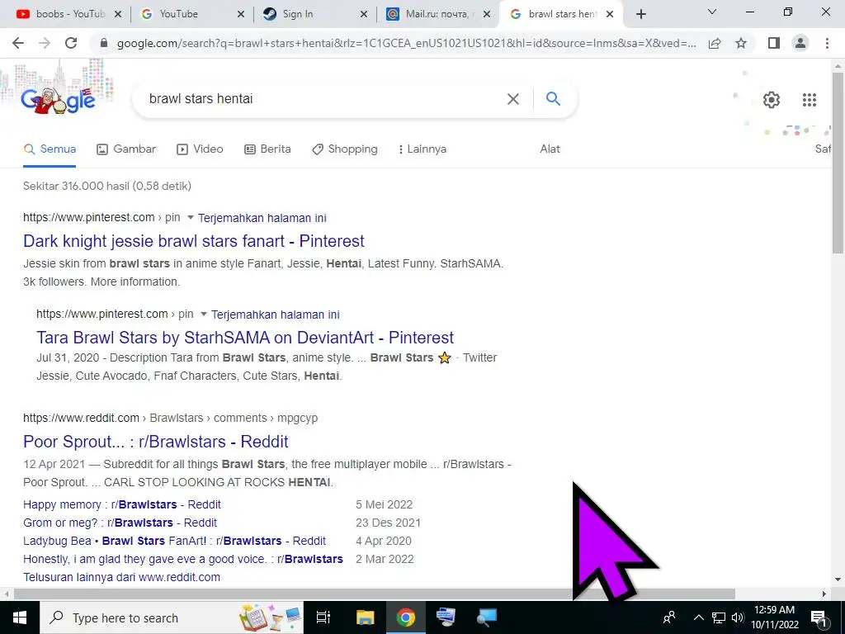Open the Lainnya more menu
This screenshot has width=845, height=634.
pyautogui.click(x=422, y=149)
